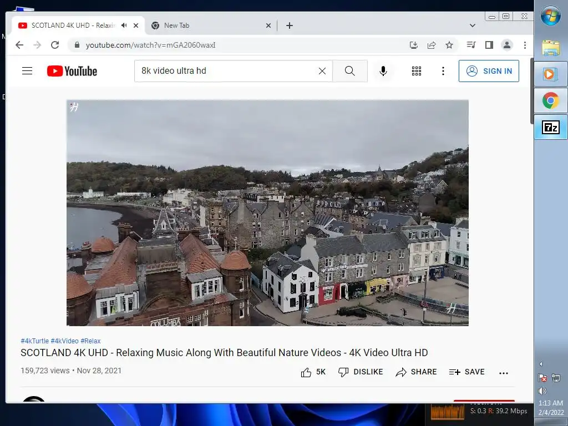Click the system tray volume icon
568x426 pixels.
(542, 391)
